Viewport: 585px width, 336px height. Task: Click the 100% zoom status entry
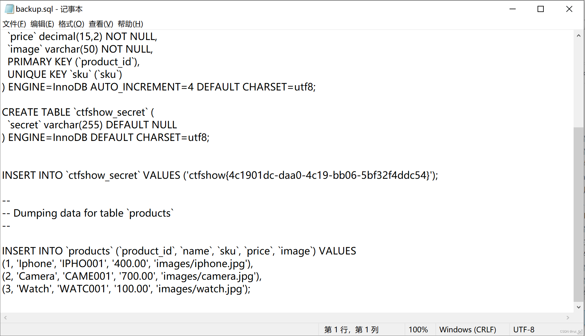(x=418, y=330)
